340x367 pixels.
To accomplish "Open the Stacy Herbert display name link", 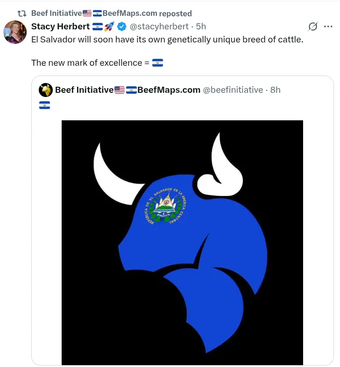I will [60, 27].
